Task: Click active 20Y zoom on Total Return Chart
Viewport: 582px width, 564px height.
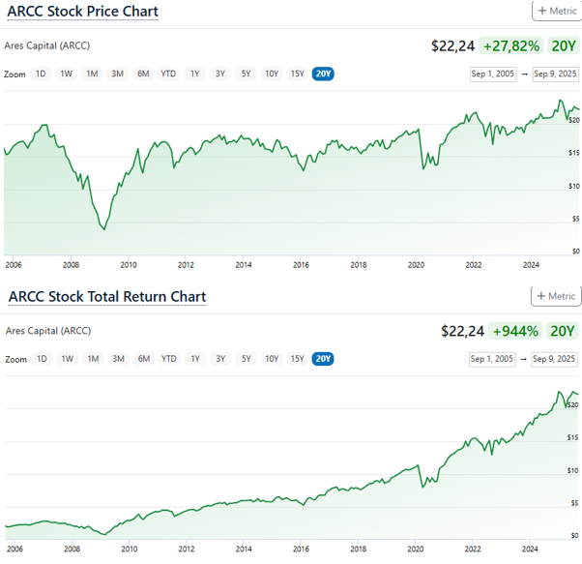Action: tap(323, 359)
